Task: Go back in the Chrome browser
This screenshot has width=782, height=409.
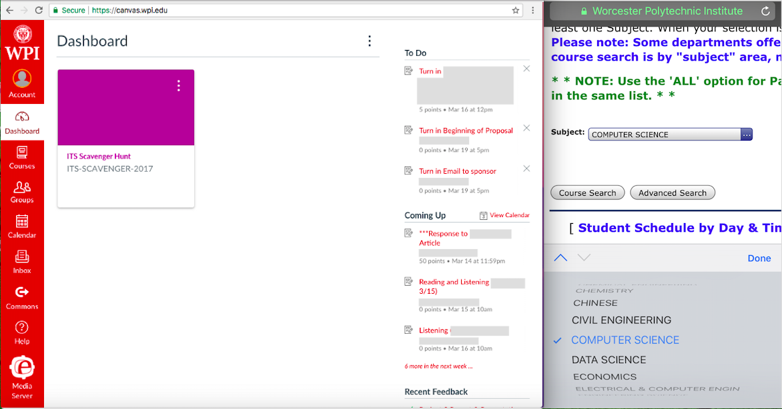Action: pos(9,10)
